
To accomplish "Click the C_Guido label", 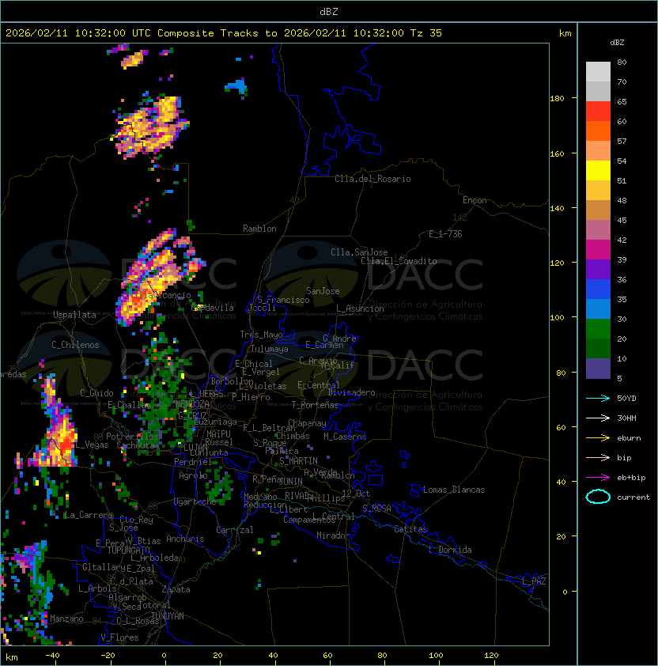I will (x=96, y=393).
